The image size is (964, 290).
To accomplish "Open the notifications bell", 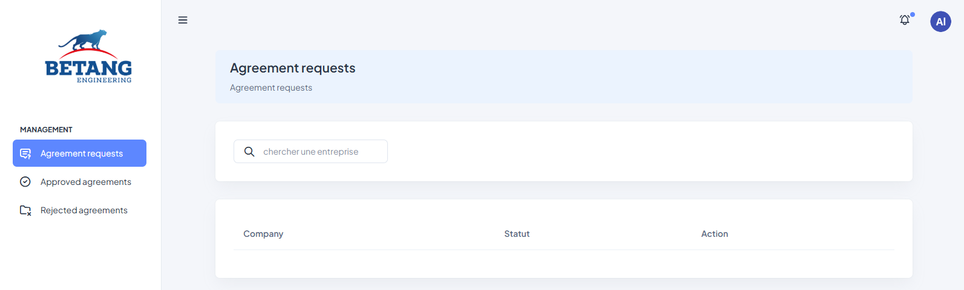I will tap(904, 21).
